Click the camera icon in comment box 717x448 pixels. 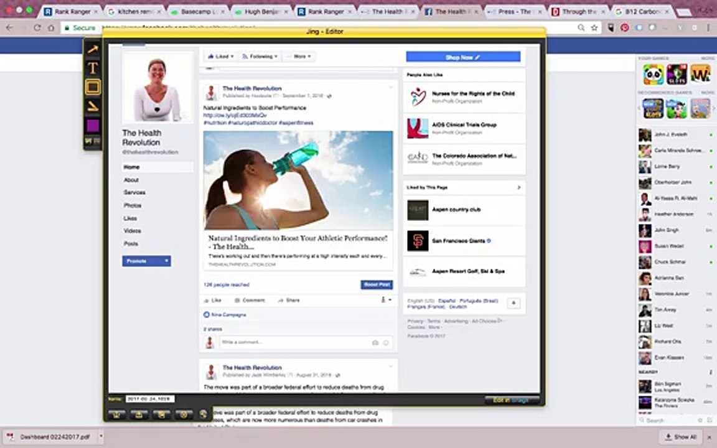click(375, 342)
